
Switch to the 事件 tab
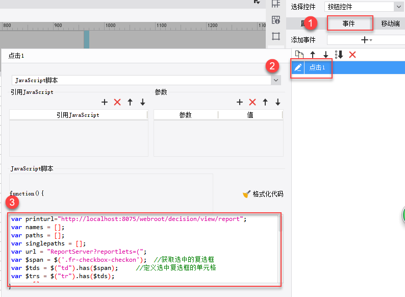coord(350,23)
